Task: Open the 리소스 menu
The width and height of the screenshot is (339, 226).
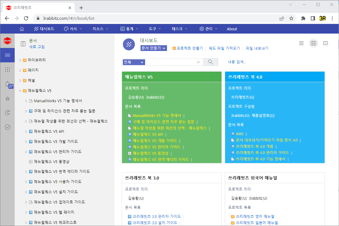Action: tap(100, 29)
